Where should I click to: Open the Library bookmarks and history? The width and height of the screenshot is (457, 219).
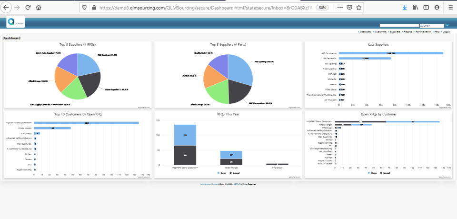[415, 8]
